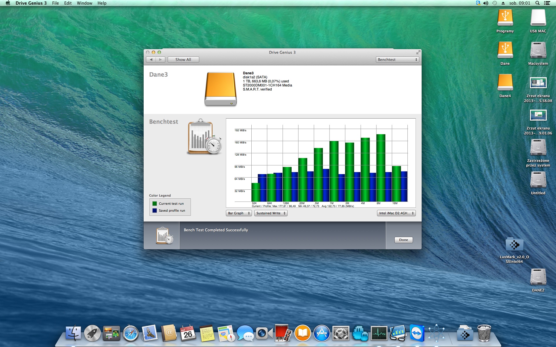Image resolution: width=556 pixels, height=347 pixels.
Task: Open iBooks from the Dock
Action: coord(302,333)
